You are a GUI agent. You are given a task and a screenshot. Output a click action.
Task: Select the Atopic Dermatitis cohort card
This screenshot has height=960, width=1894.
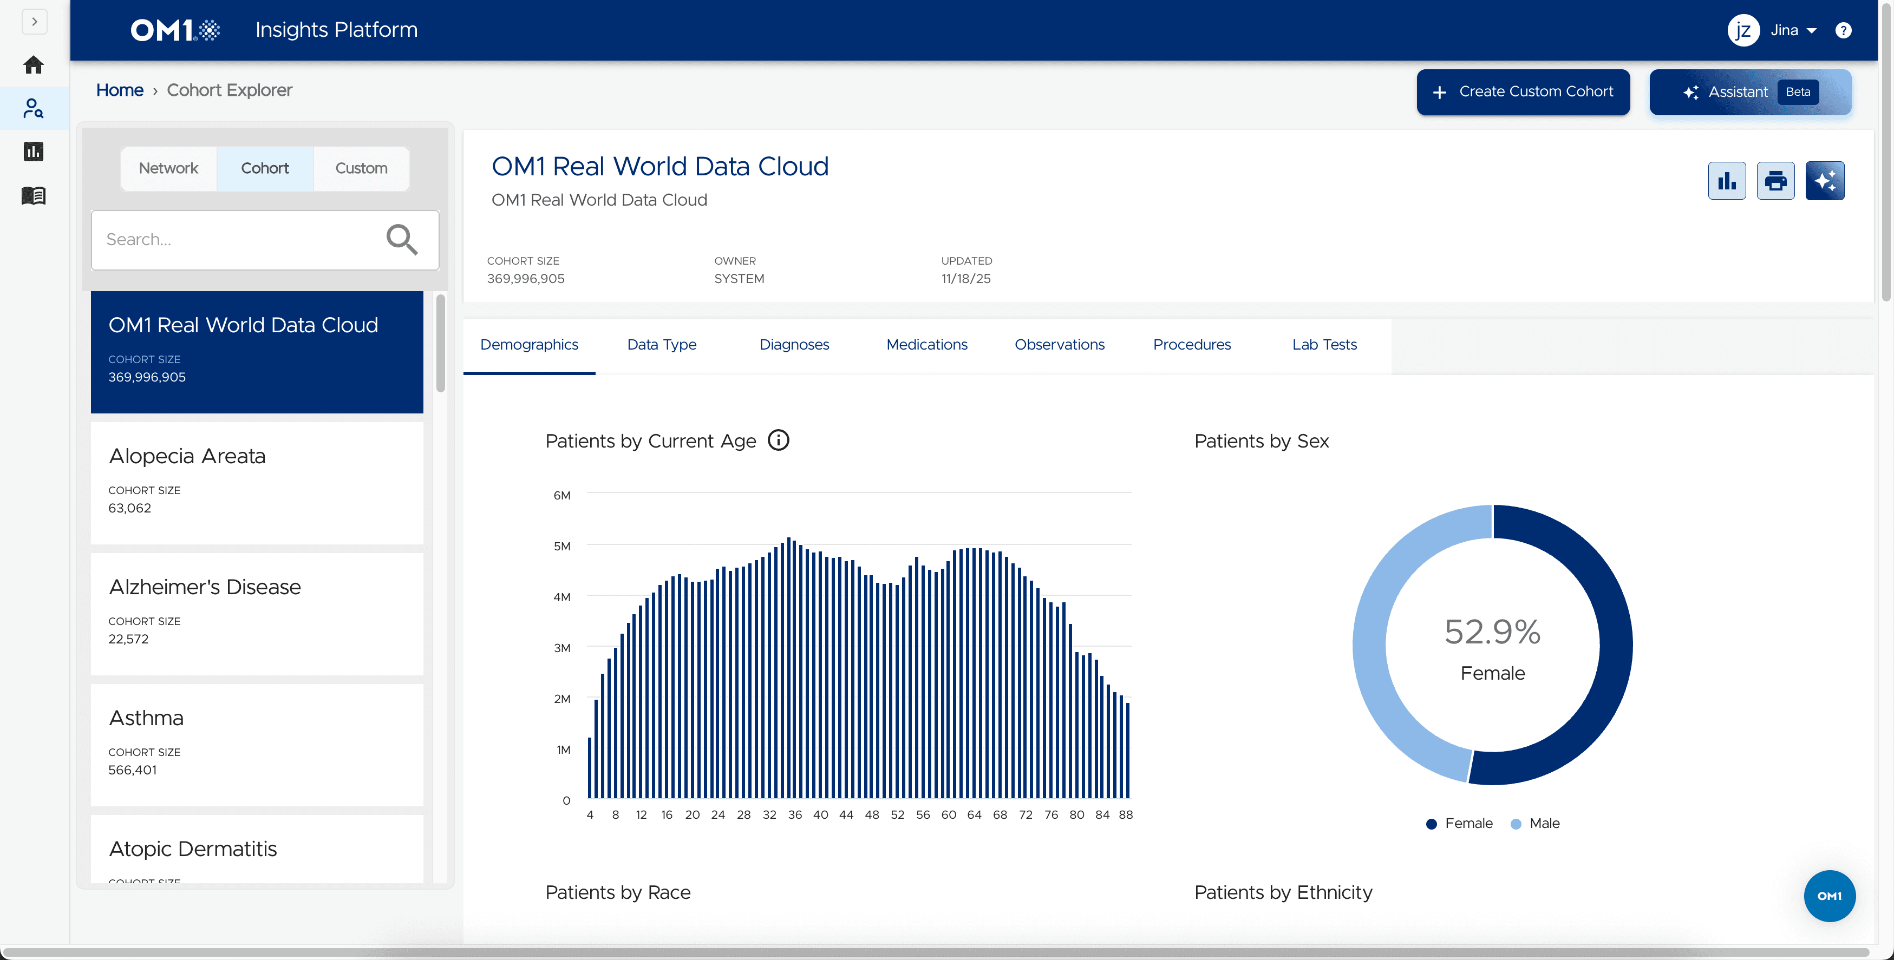click(257, 849)
